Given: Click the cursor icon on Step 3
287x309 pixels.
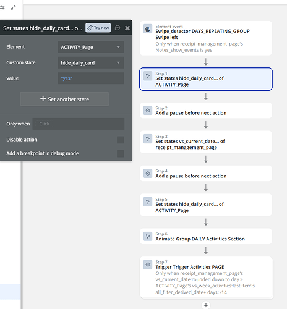Looking at the screenshot, I should click(x=148, y=139).
